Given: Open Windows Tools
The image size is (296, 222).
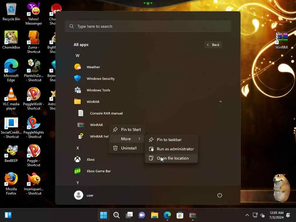Looking at the screenshot, I should coord(148,90).
